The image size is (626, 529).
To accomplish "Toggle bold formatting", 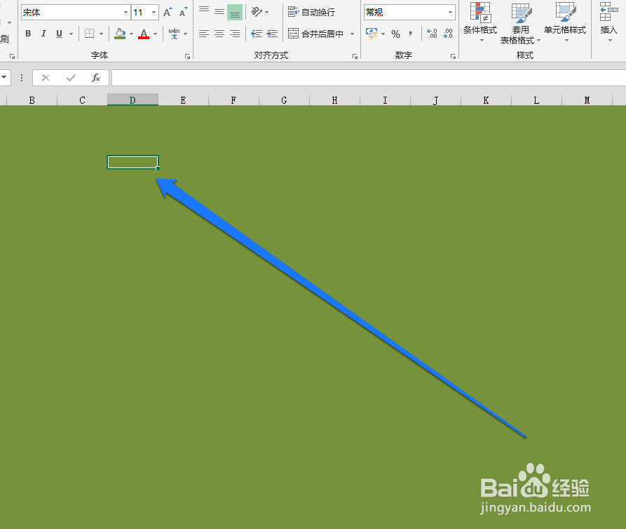I will (x=28, y=34).
